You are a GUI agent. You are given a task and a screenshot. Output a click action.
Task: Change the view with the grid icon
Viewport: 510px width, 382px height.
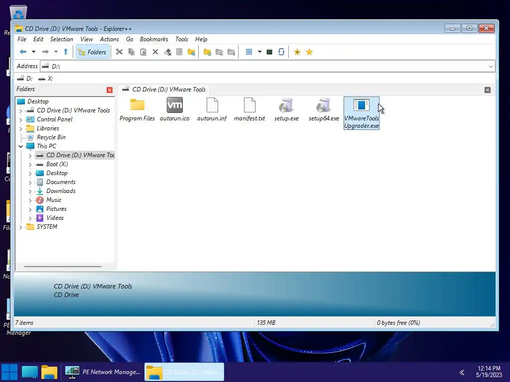[249, 52]
